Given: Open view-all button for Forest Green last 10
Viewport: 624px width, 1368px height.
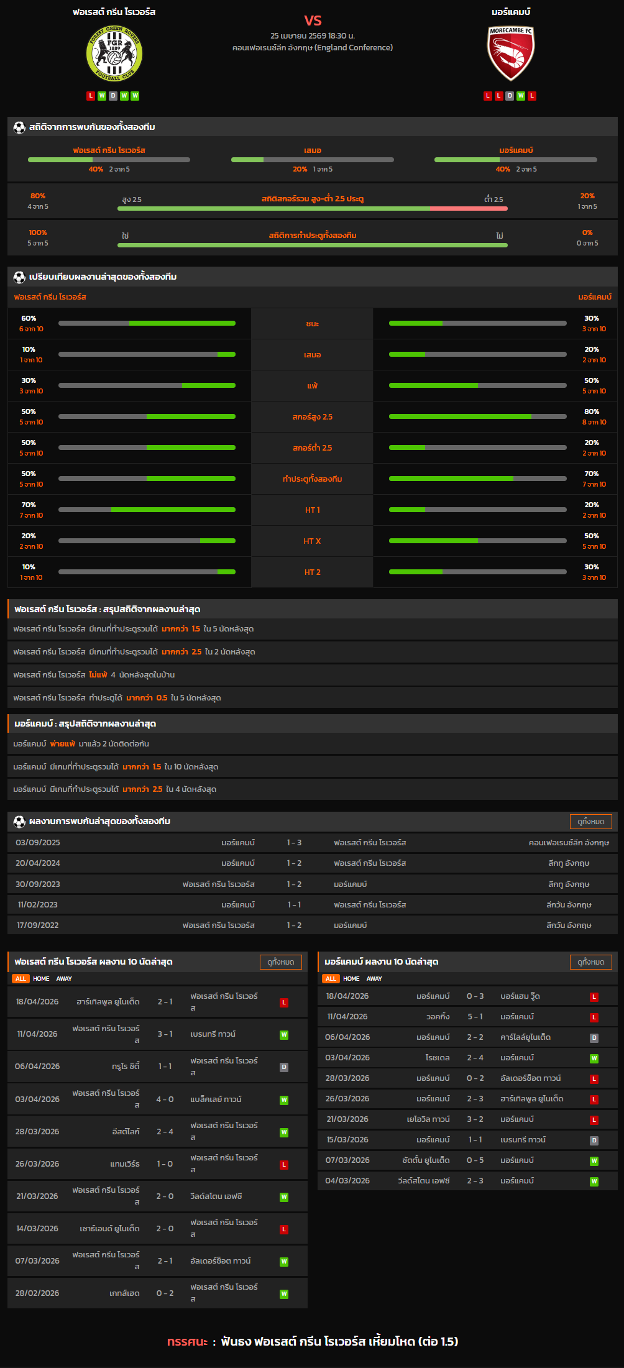Looking at the screenshot, I should 280,962.
